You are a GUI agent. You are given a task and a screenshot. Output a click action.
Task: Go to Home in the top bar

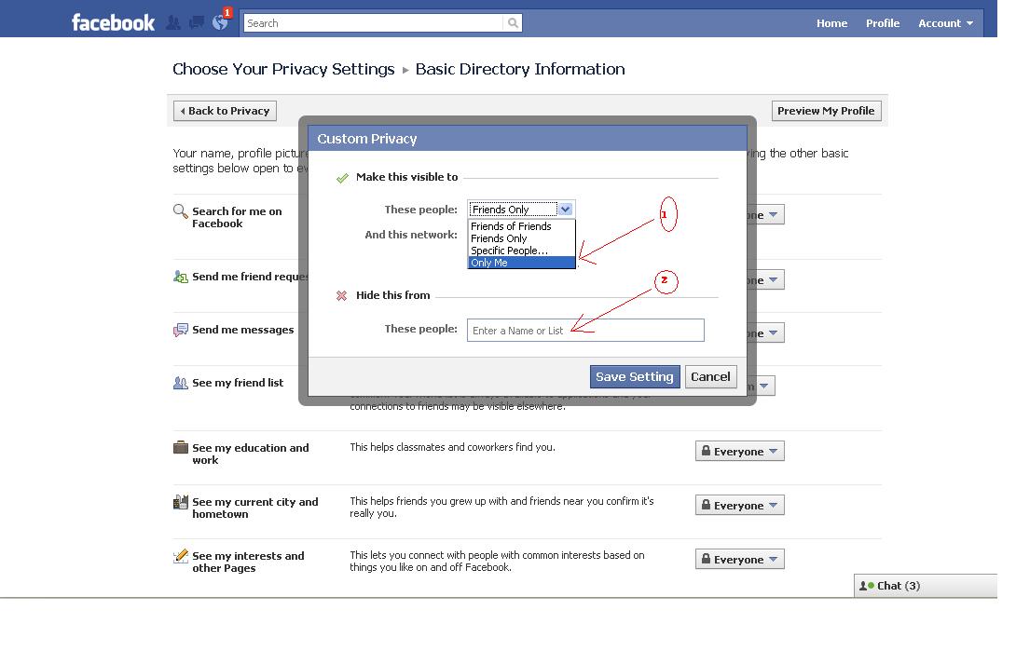[831, 23]
